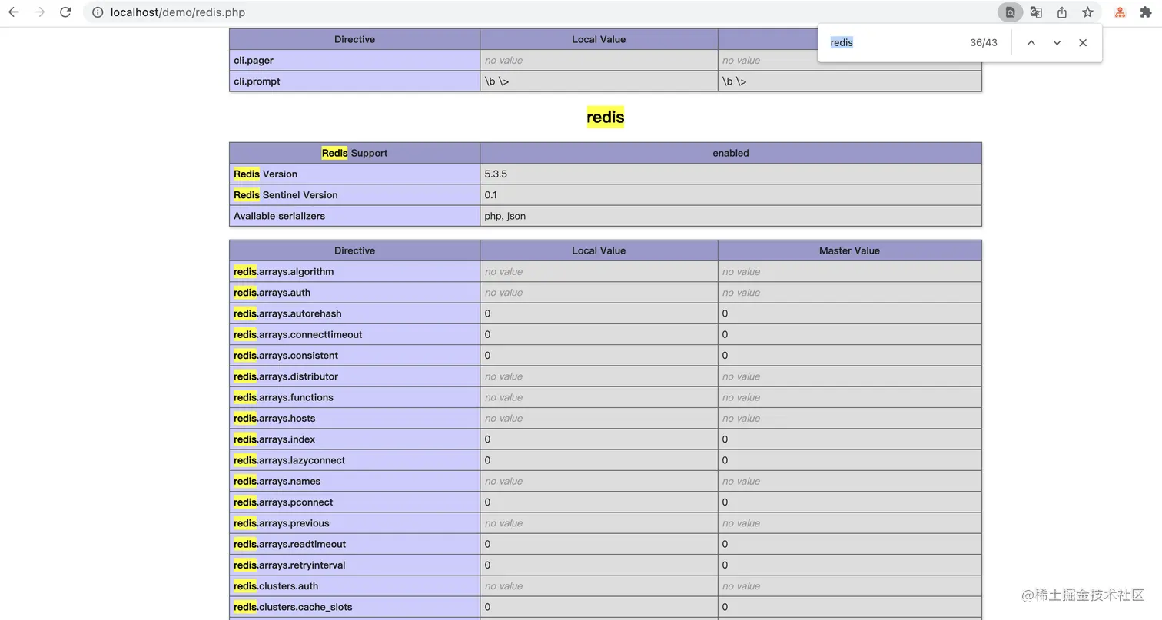Click redis.arrays.pconnect directive
This screenshot has width=1162, height=620.
pos(284,502)
